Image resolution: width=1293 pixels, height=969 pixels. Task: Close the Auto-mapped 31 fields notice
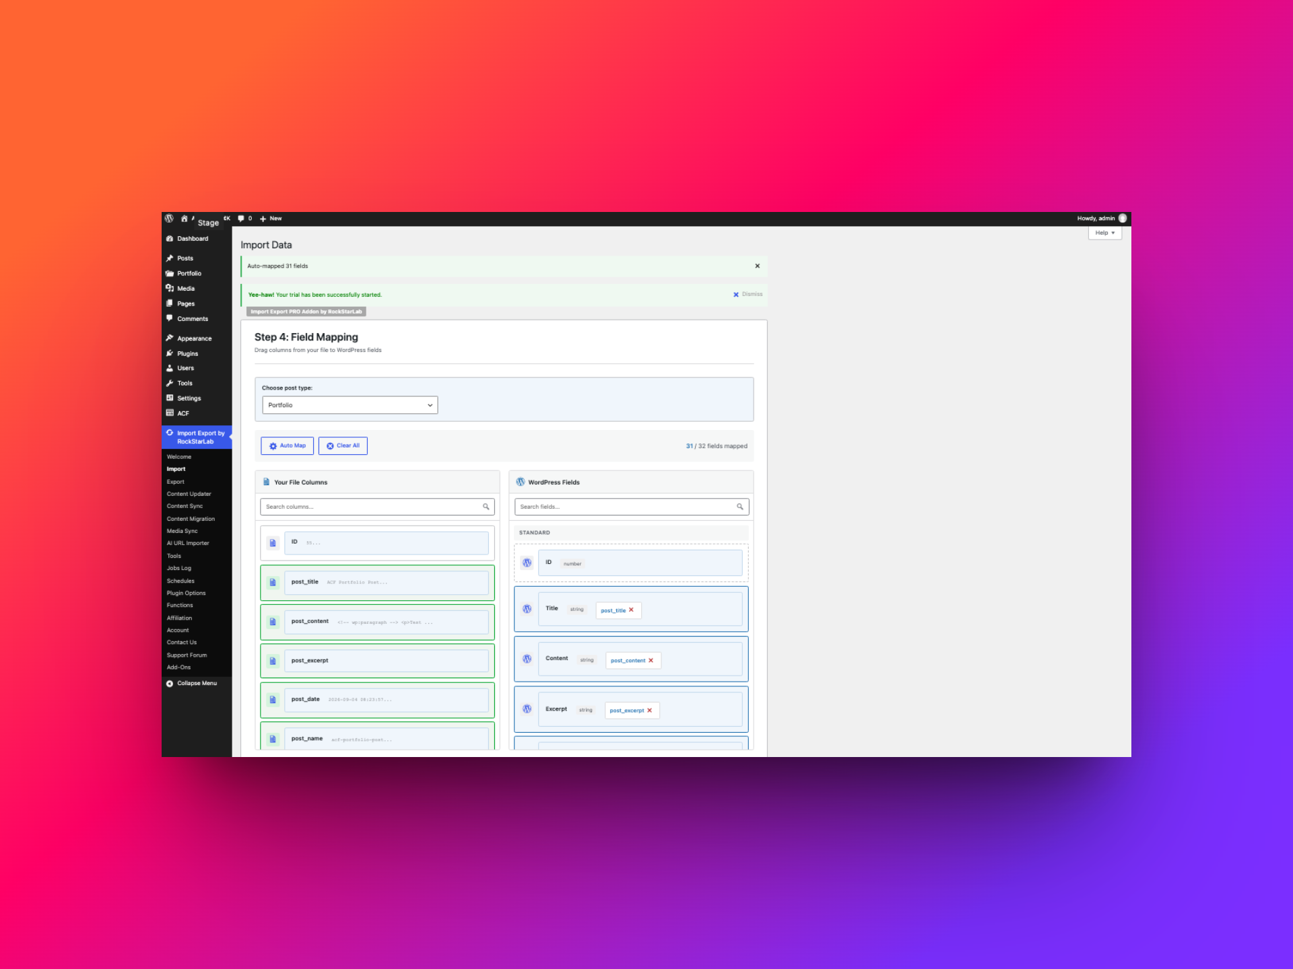(x=758, y=266)
